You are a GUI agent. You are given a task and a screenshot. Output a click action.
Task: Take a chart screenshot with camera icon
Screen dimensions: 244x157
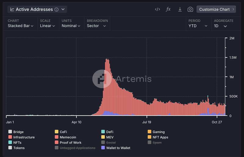pyautogui.click(x=190, y=9)
